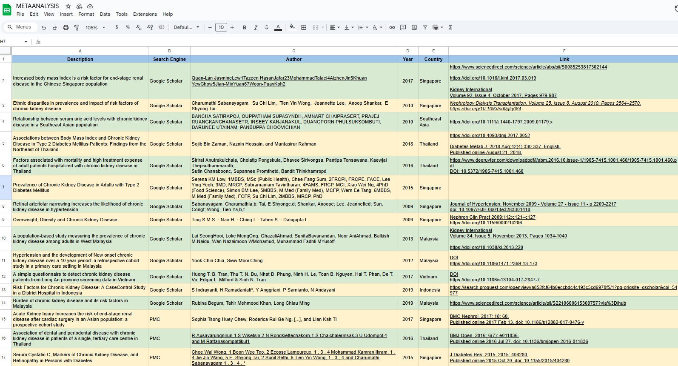The height and width of the screenshot is (366, 678).
Task: Open the Quan-Lan Jasmine Lew author link
Action: click(x=279, y=81)
